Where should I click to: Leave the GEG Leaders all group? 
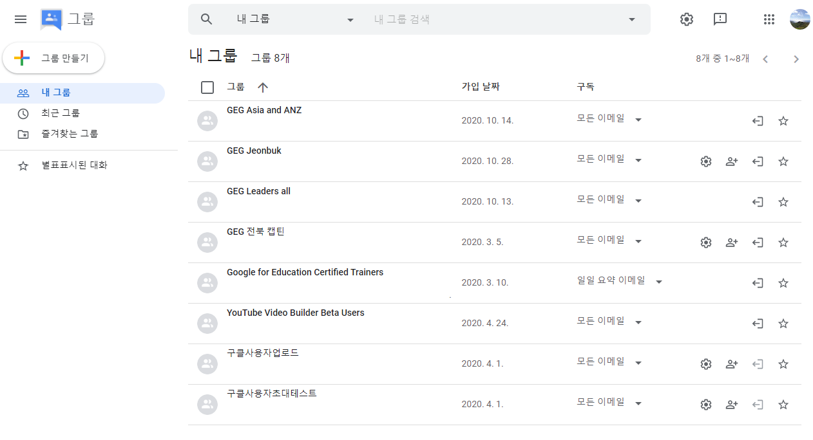758,202
